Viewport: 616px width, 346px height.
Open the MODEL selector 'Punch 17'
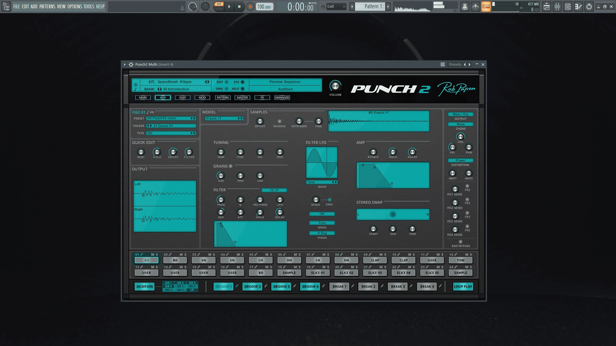224,119
